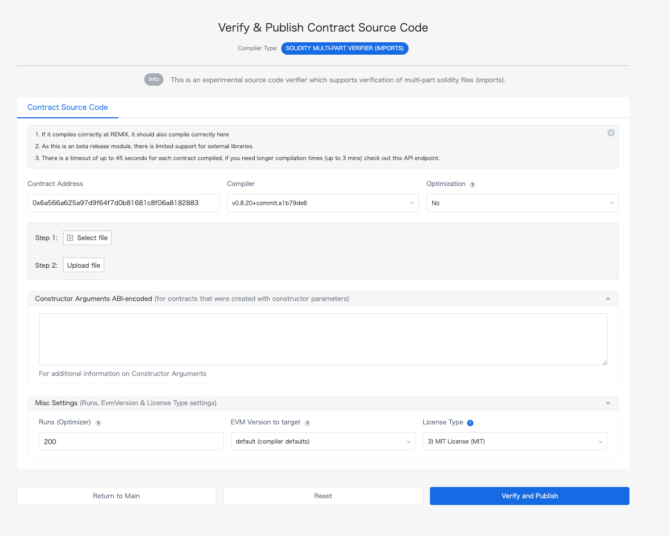Click the License Type info icon
This screenshot has height=536, width=670.
pos(470,423)
